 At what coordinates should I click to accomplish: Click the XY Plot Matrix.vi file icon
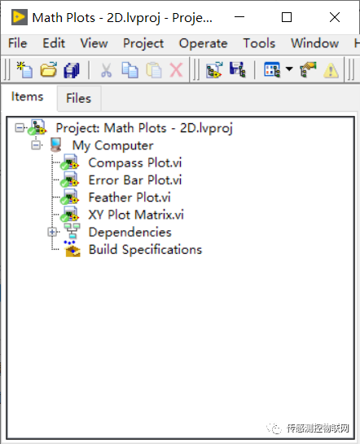point(69,215)
